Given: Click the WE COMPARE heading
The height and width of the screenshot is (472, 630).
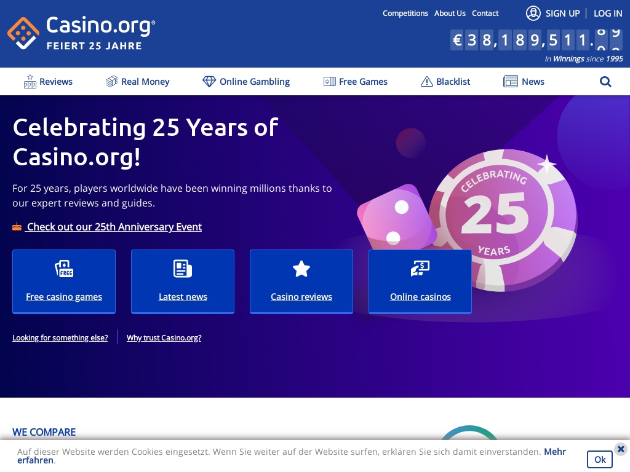Looking at the screenshot, I should point(44,432).
